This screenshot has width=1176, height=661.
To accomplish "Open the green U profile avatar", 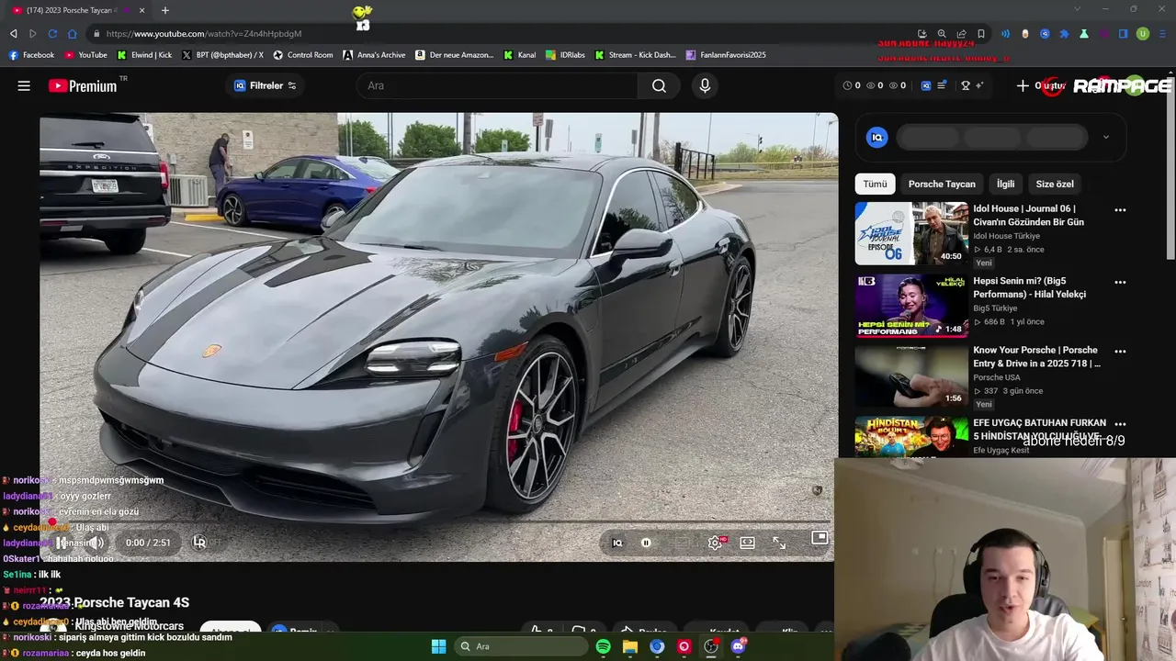I will point(1143,33).
